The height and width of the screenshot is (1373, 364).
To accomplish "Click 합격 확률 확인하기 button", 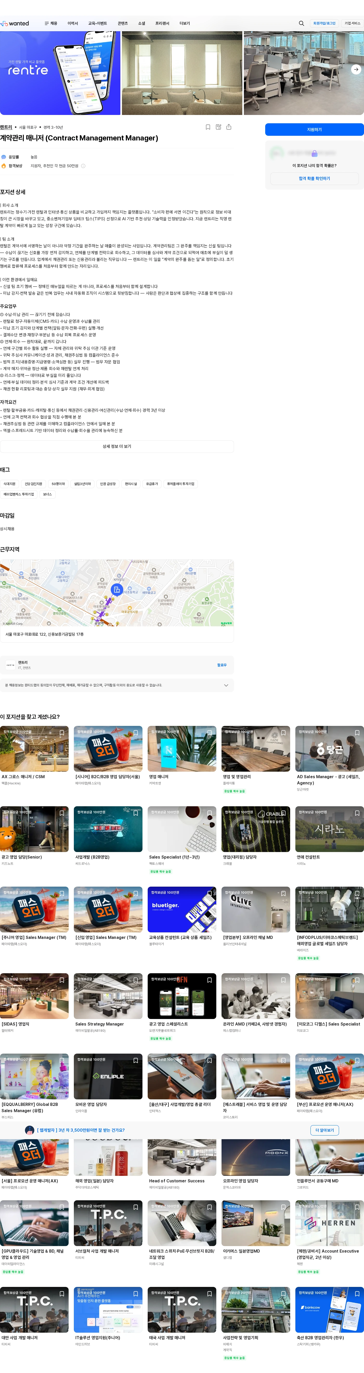I will click(314, 179).
